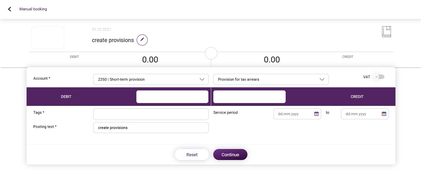Click the Posting text field
The image size is (421, 189).
click(151, 128)
